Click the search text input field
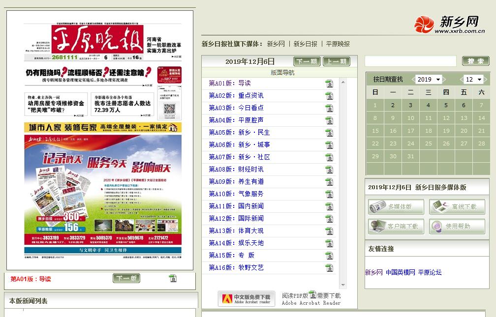 pyautogui.click(x=410, y=61)
